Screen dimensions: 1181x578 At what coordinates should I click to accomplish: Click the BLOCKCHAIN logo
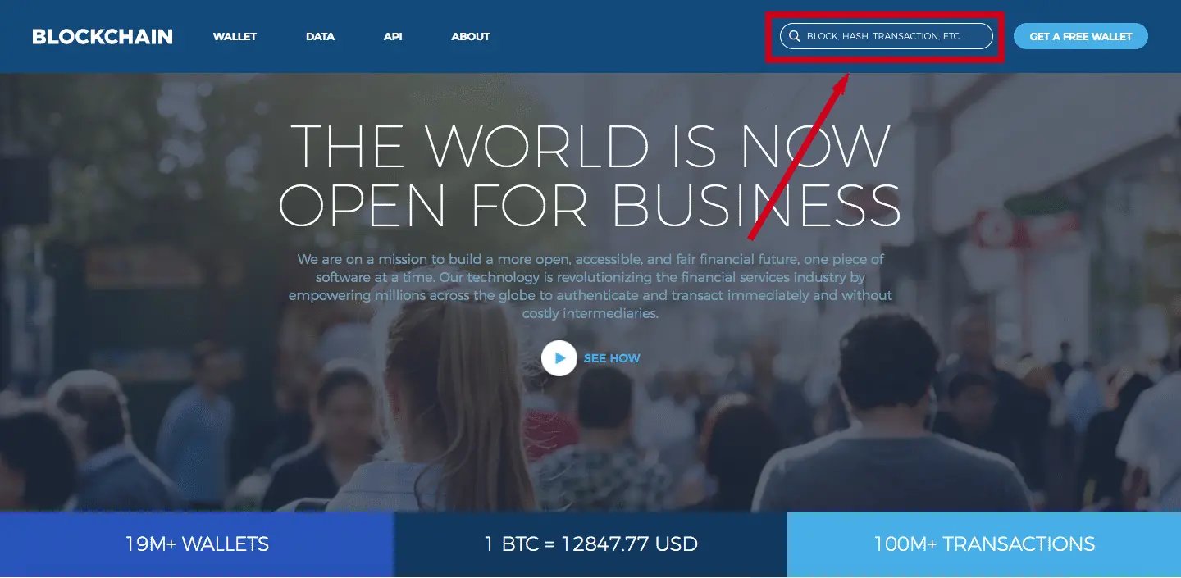click(103, 37)
